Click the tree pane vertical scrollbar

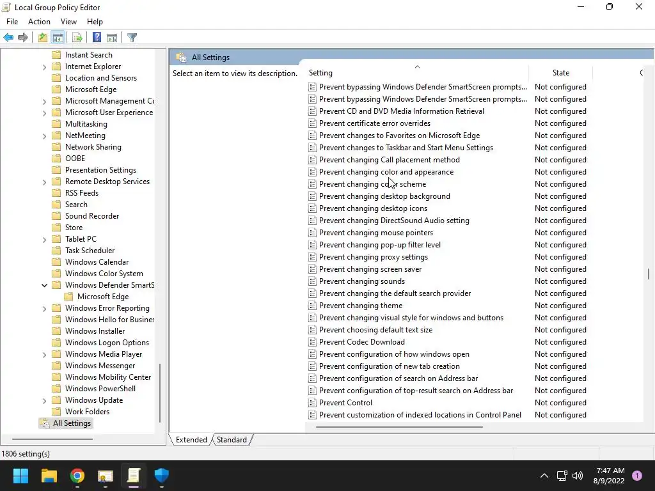click(x=160, y=393)
